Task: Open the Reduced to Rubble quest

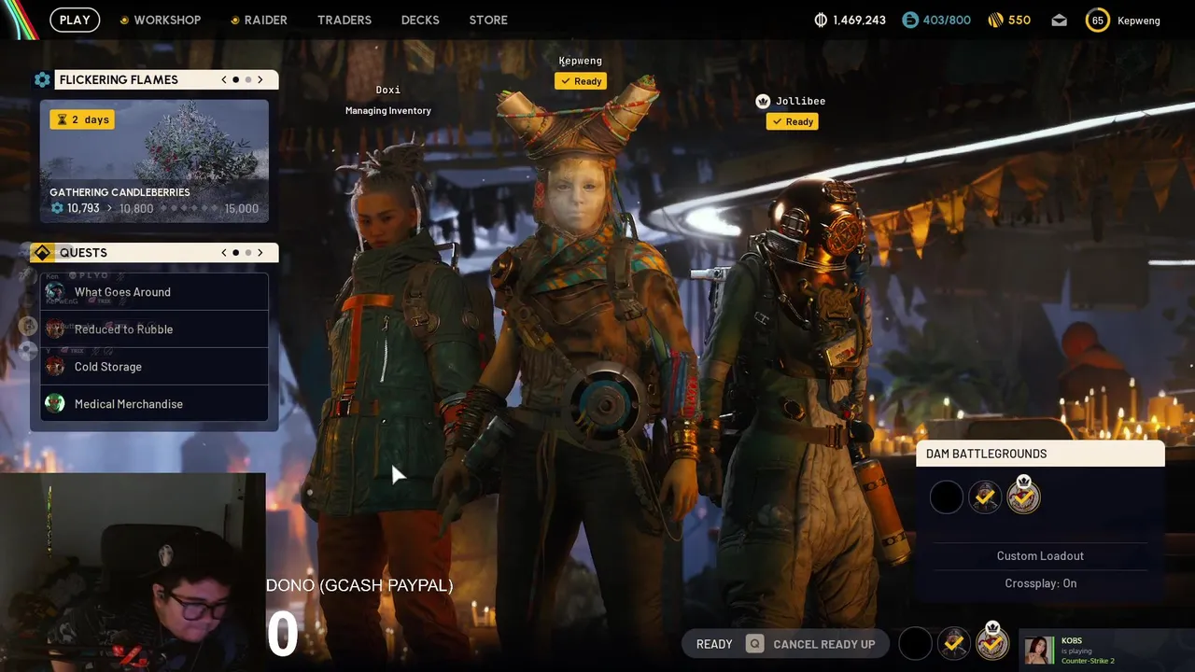Action: point(154,329)
